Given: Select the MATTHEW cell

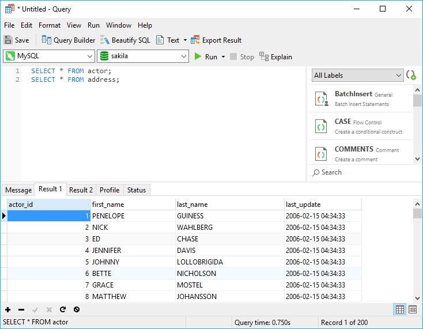Looking at the screenshot, I should tap(133, 297).
